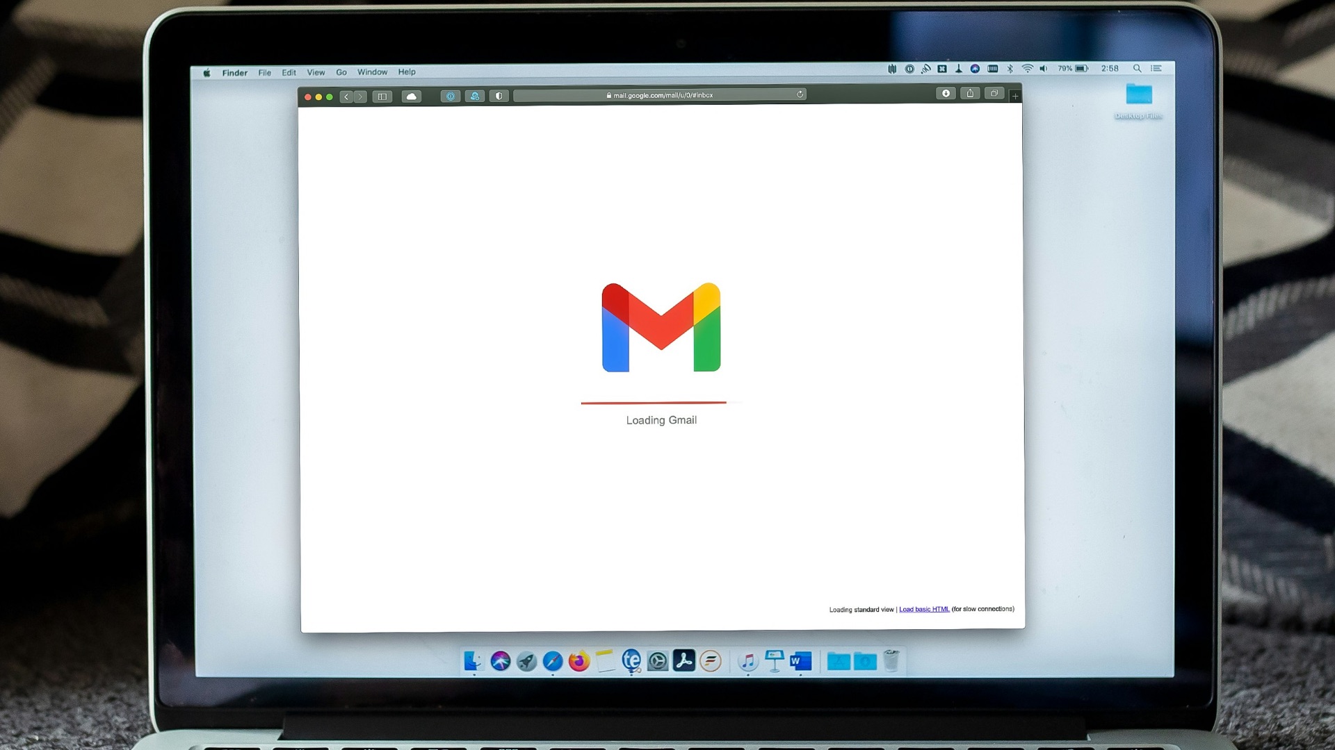The height and width of the screenshot is (750, 1335).
Task: Open the Finder menu
Action: tap(235, 72)
